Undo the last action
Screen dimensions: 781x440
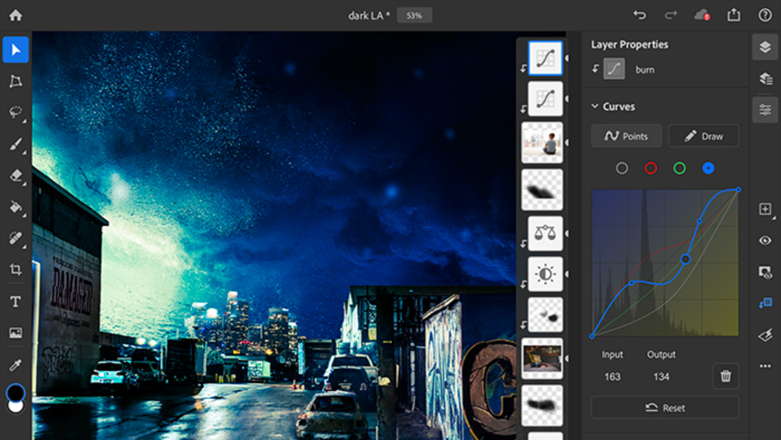640,15
